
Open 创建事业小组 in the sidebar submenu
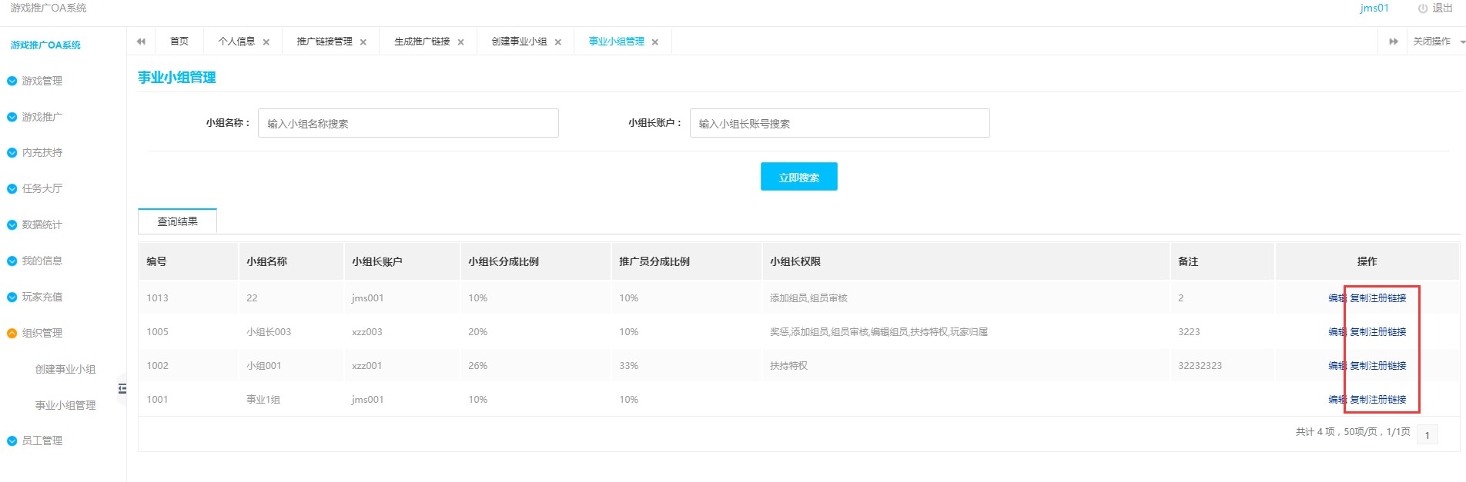click(65, 369)
